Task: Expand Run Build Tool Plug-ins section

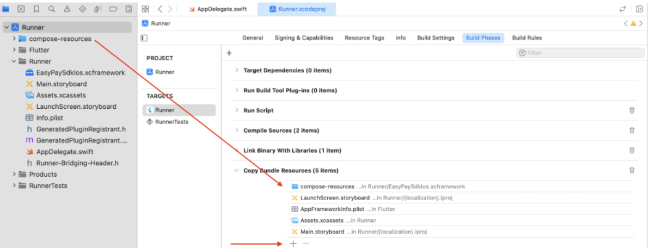Action: pyautogui.click(x=237, y=90)
